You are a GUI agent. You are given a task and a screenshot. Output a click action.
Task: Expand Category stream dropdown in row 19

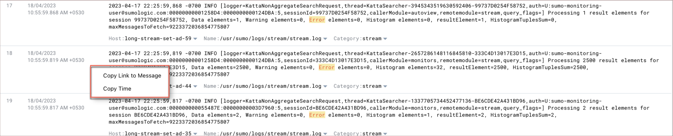click(385, 134)
